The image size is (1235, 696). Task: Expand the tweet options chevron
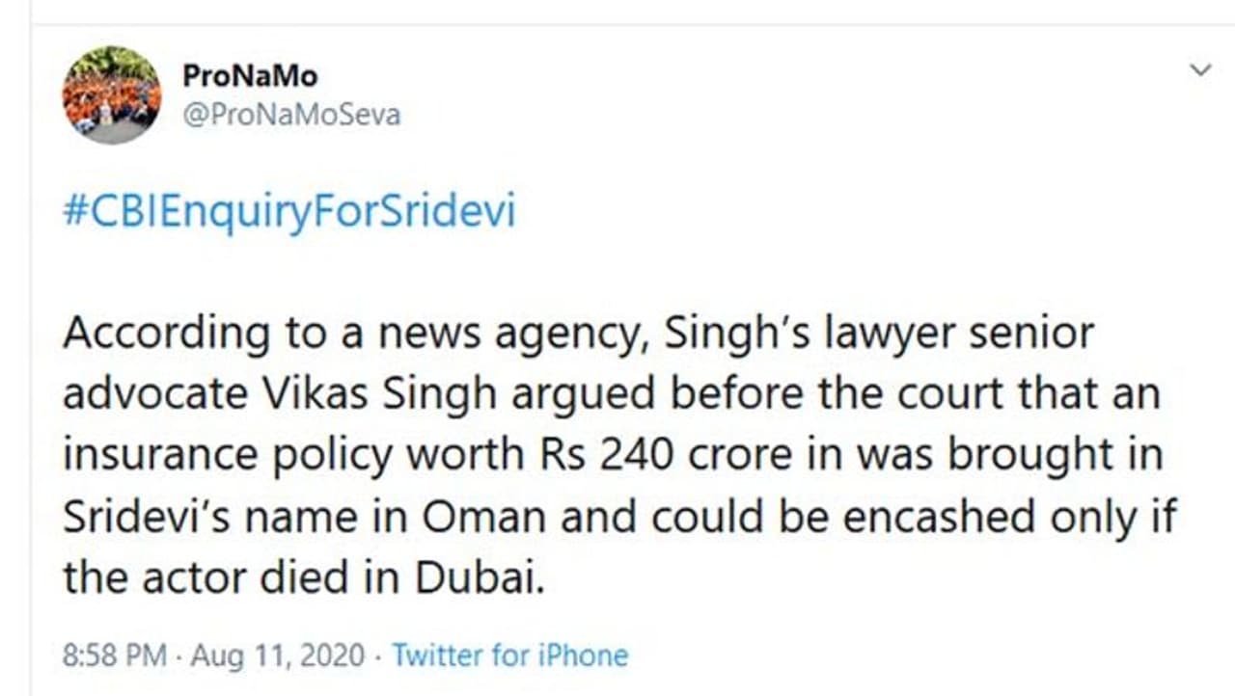click(1200, 70)
